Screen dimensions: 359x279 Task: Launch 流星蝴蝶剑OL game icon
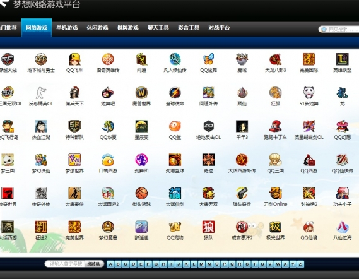309,126
